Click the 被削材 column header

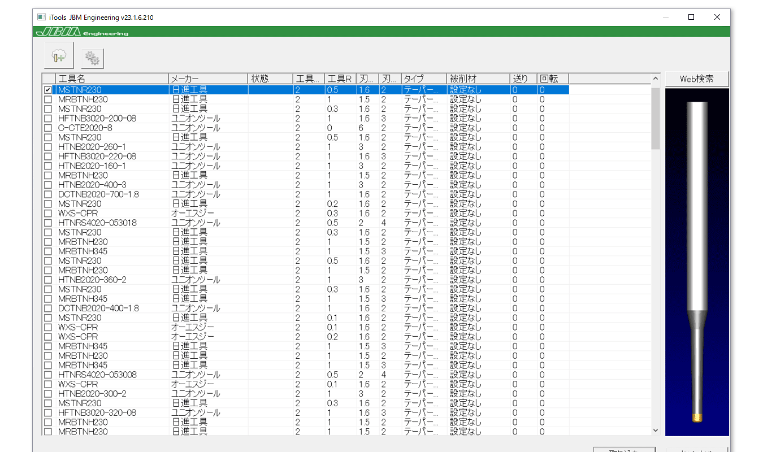[x=477, y=79]
